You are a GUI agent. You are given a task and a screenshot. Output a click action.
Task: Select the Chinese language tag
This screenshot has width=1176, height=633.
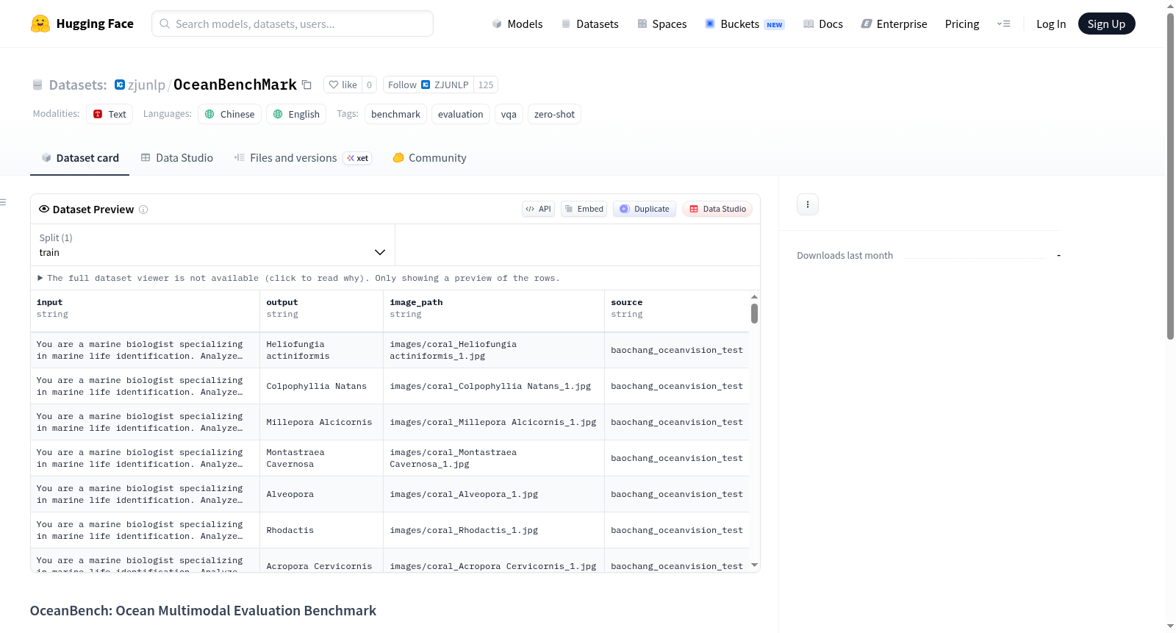(x=229, y=114)
